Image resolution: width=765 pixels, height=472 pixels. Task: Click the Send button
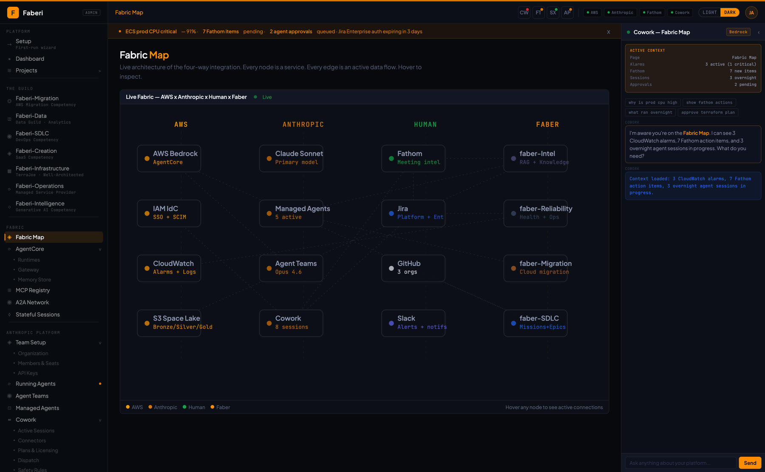point(750,463)
